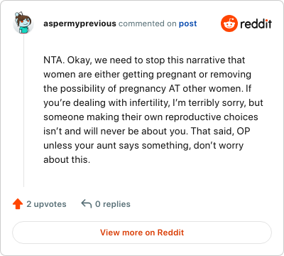
Task: Open "View more on Reddit" button
Action: pyautogui.click(x=142, y=233)
